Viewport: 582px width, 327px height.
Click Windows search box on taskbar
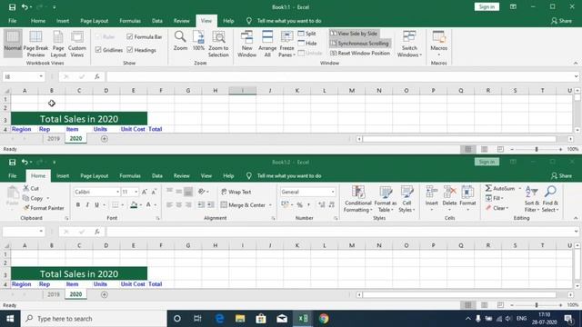[x=94, y=319]
